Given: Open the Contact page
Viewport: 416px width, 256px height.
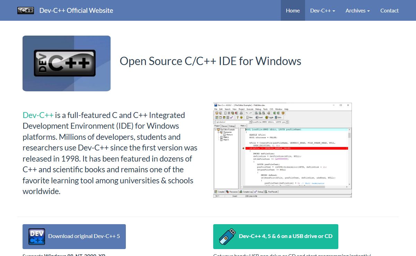Looking at the screenshot, I should tap(389, 10).
